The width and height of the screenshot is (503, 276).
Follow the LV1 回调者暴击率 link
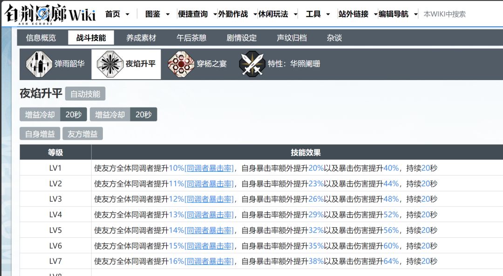point(209,168)
